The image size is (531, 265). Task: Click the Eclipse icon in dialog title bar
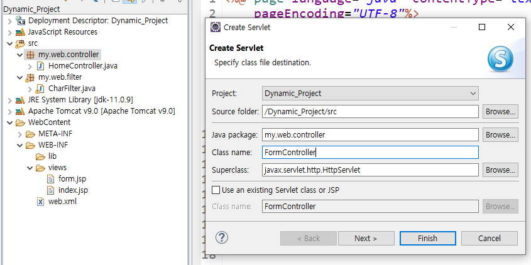[216, 28]
